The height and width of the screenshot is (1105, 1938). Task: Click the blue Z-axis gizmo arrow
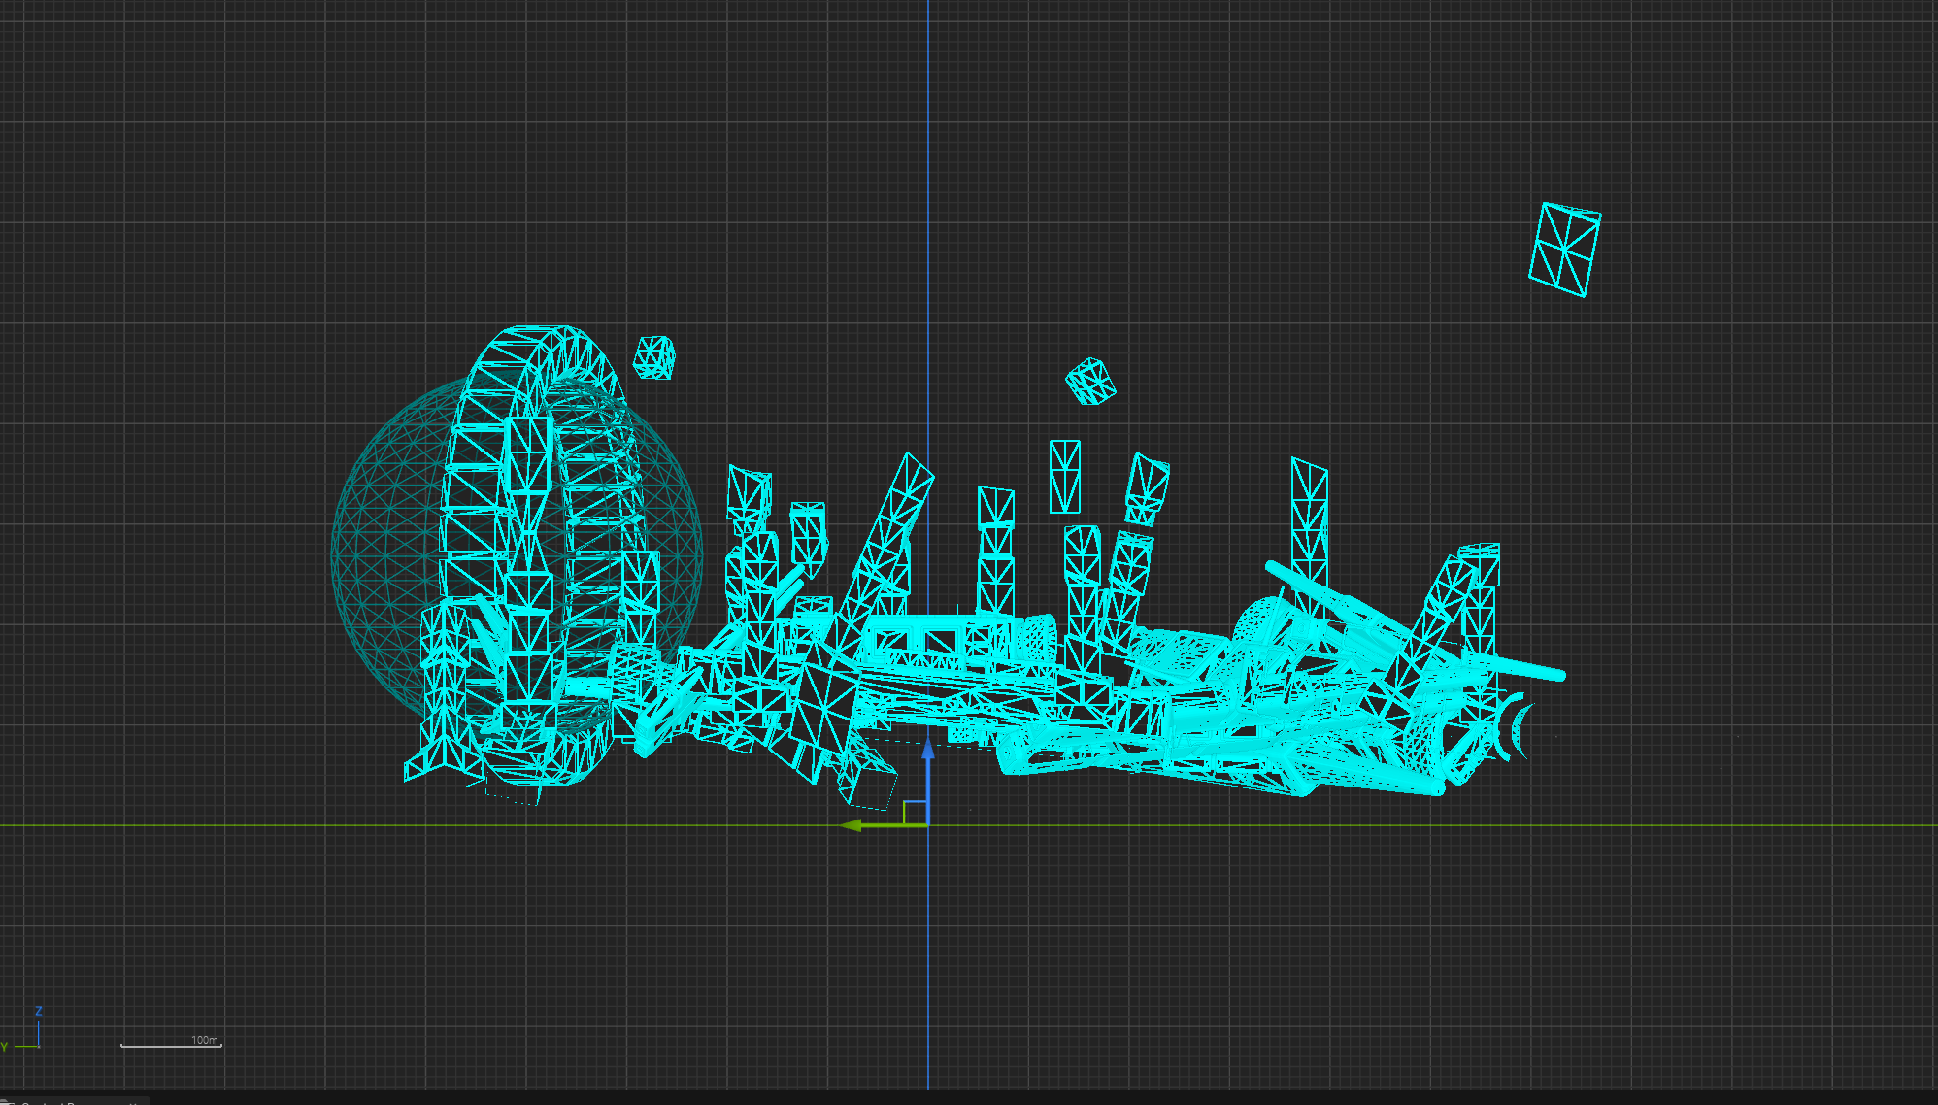[928, 751]
